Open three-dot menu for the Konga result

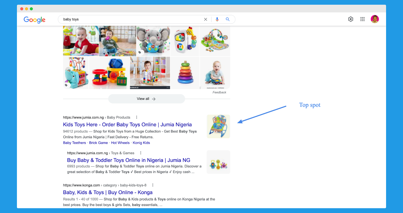[153, 185]
